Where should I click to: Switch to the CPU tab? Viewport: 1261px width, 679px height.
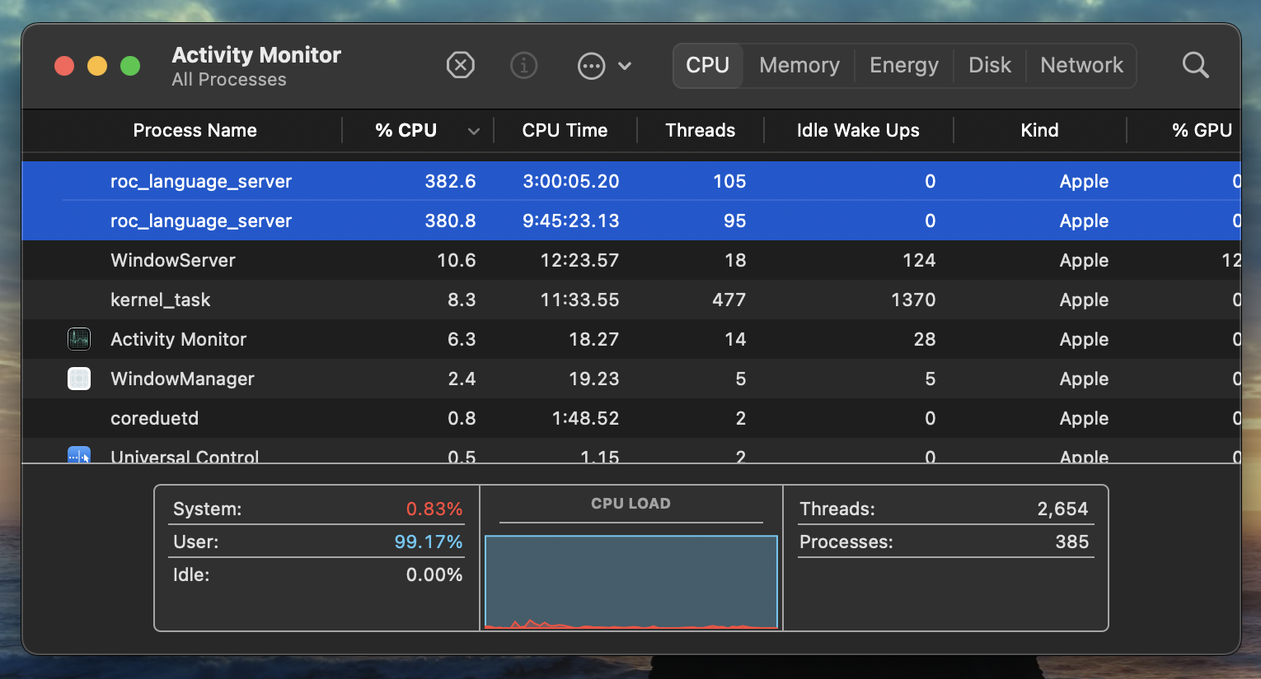(x=708, y=66)
